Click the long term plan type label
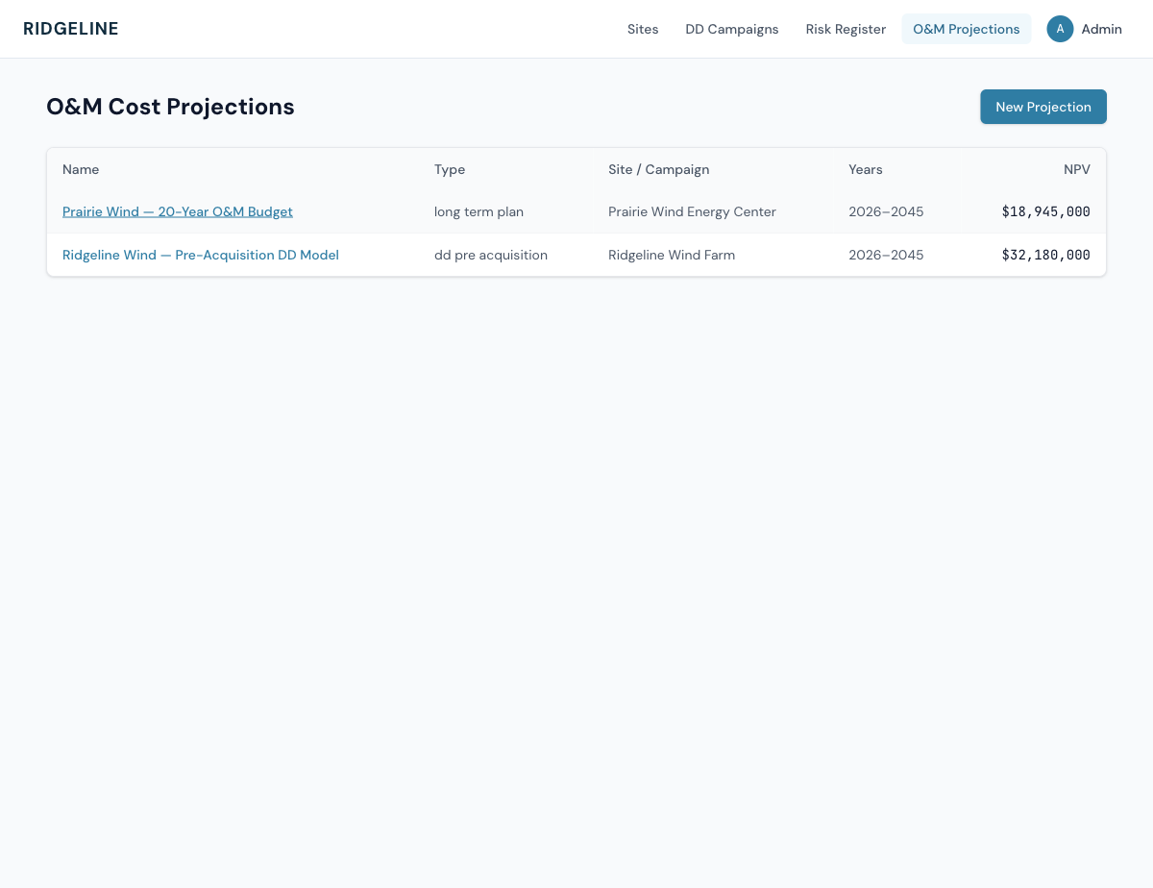 pyautogui.click(x=478, y=211)
